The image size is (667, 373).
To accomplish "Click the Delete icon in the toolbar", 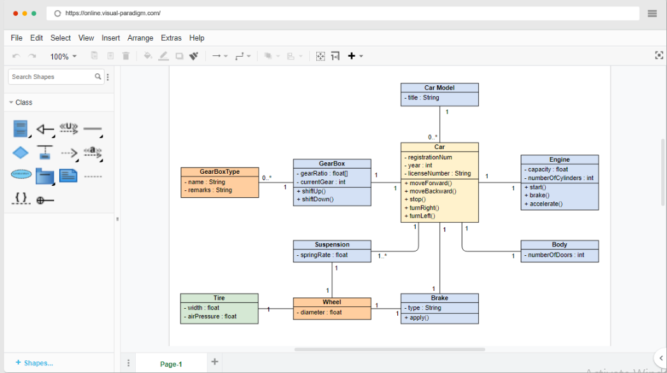I will (126, 55).
